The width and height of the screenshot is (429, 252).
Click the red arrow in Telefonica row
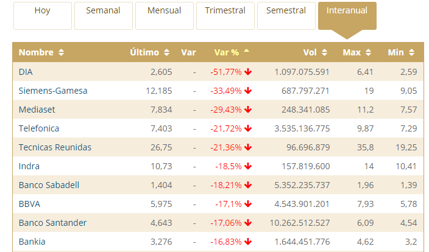click(248, 128)
